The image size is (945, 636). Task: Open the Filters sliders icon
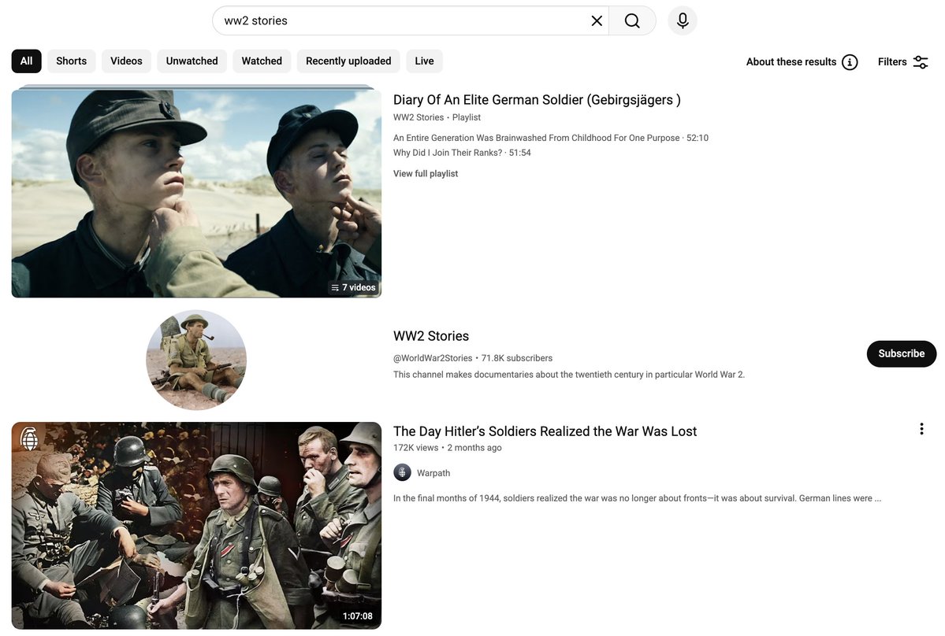(921, 62)
